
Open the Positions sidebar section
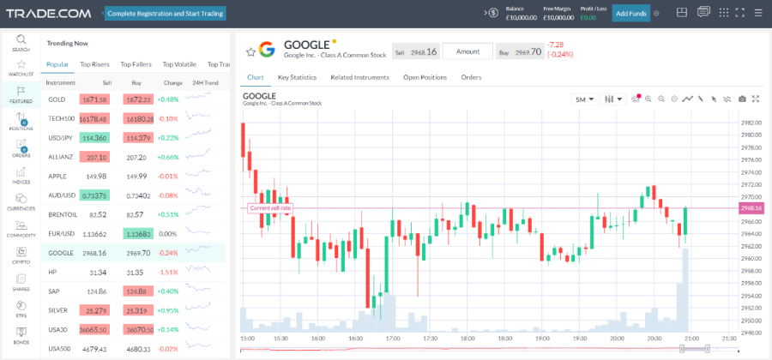(x=21, y=122)
